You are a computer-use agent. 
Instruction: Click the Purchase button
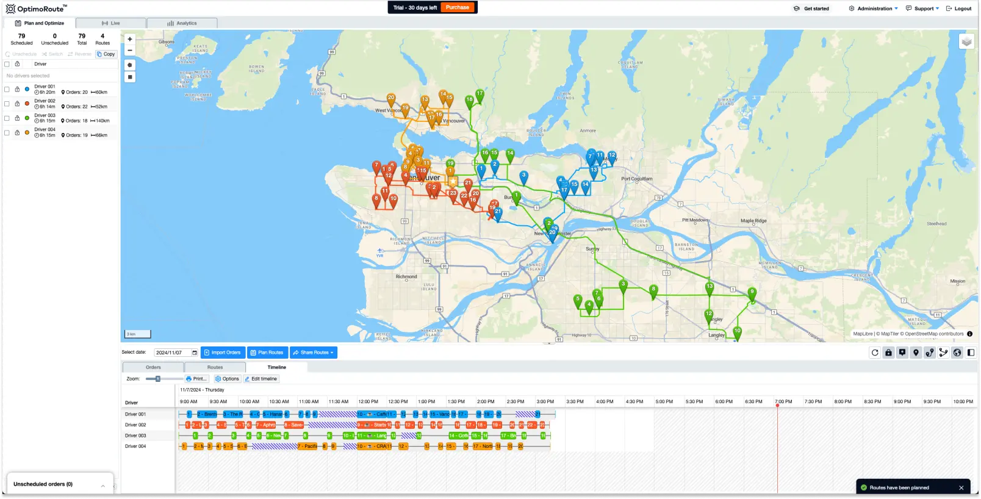point(458,7)
